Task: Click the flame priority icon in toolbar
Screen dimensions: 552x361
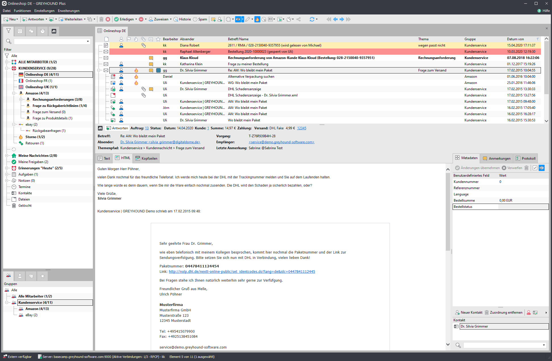Action: (x=257, y=19)
